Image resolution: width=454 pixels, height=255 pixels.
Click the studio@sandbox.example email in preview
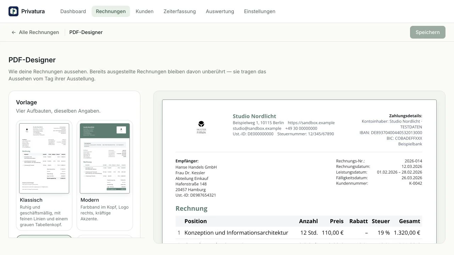click(x=257, y=129)
